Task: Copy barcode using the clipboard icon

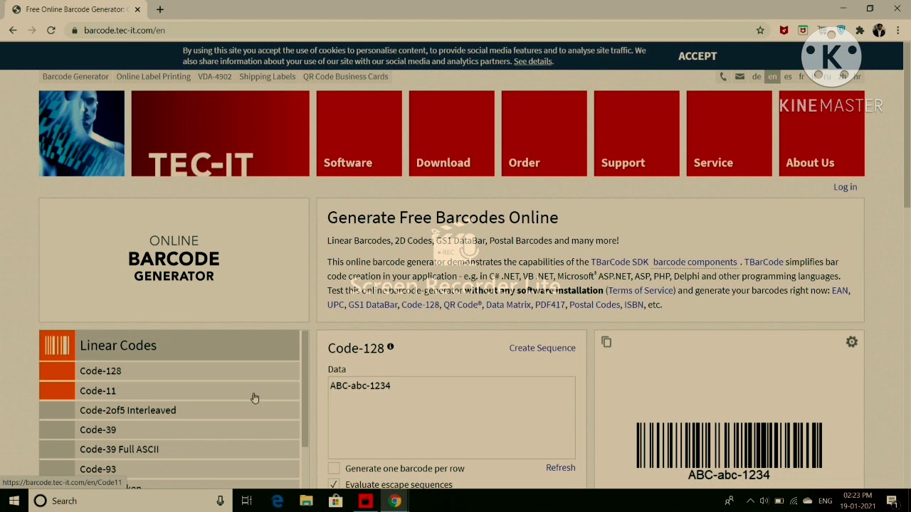Action: pos(606,342)
